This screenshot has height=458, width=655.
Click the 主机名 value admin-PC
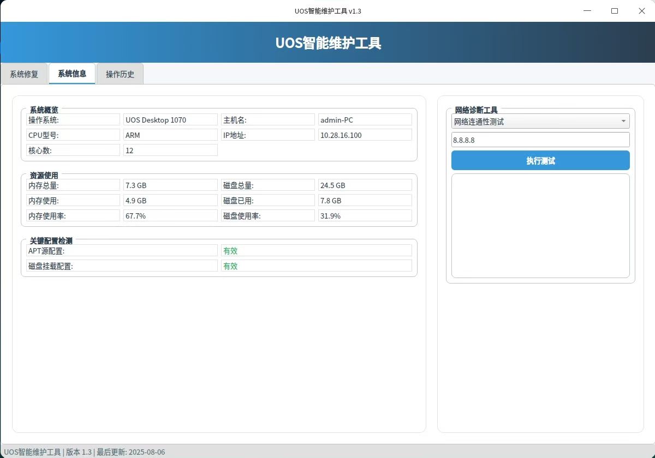click(365, 120)
